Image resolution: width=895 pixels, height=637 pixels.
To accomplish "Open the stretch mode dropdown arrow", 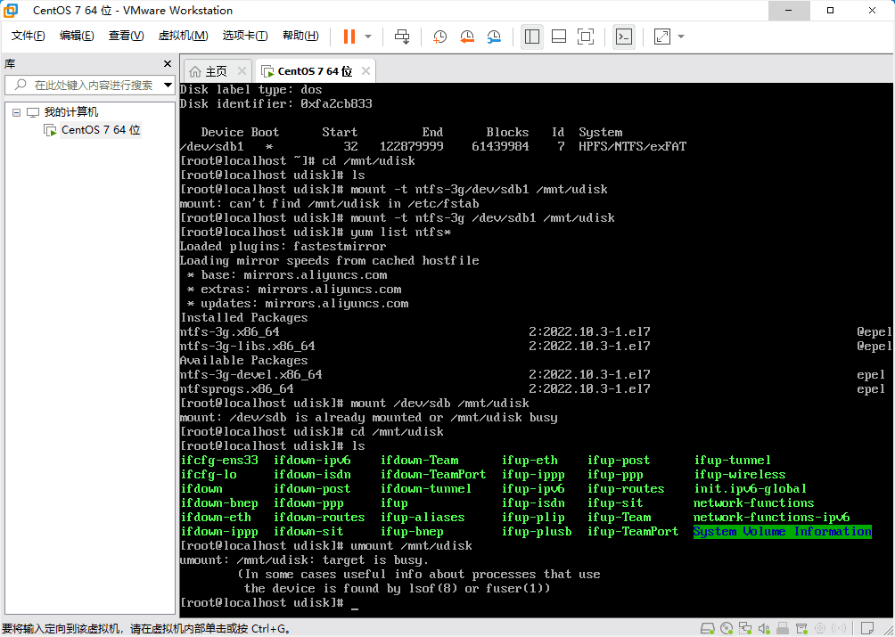I will click(x=681, y=37).
